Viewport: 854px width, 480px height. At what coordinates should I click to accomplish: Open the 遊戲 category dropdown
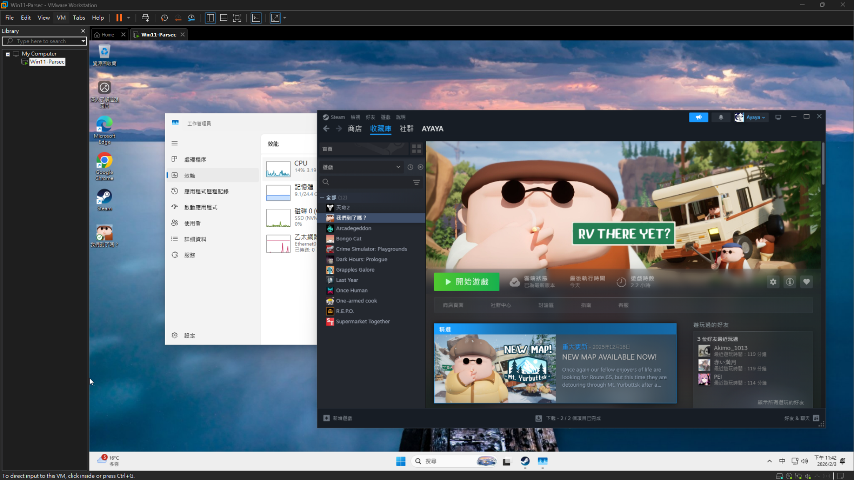[x=361, y=167]
